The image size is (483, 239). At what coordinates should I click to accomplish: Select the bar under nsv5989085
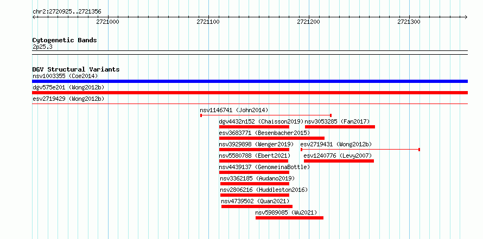point(290,218)
